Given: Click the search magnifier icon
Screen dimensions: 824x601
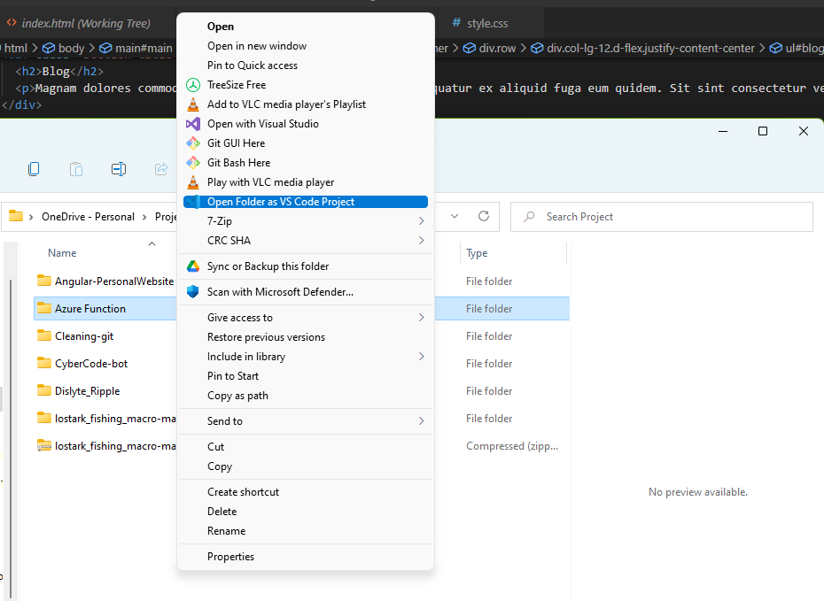Looking at the screenshot, I should [x=529, y=216].
